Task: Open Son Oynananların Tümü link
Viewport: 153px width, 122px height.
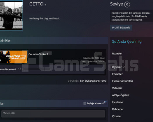Action: [x=93, y=81]
